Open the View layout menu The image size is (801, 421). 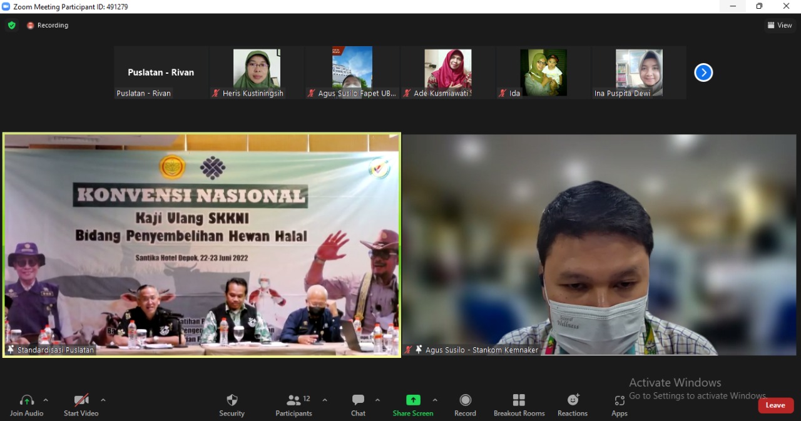780,26
